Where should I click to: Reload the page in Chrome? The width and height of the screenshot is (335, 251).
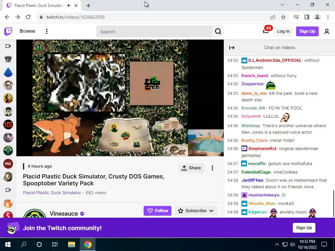pyautogui.click(x=28, y=17)
